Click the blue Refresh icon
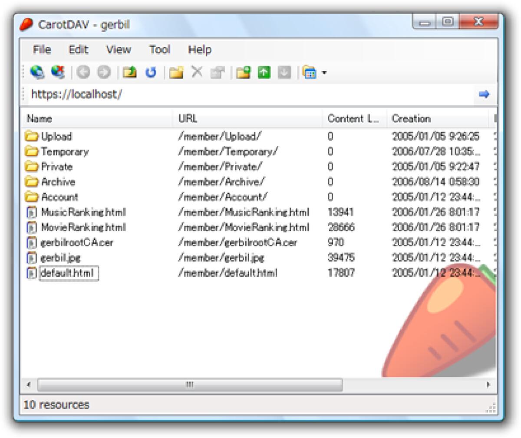This screenshot has height=438, width=521. [x=151, y=72]
